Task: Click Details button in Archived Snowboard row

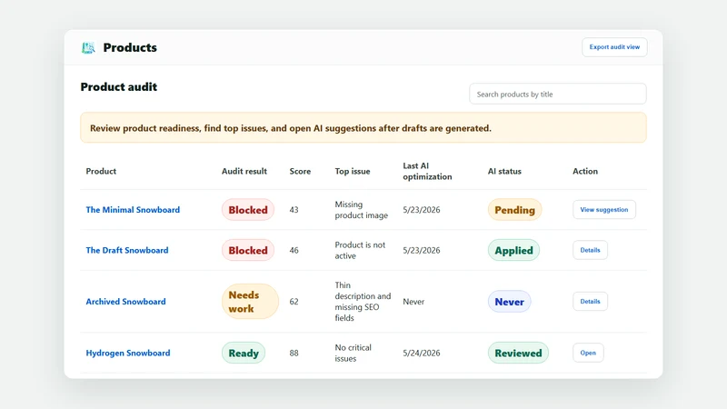Action: click(590, 302)
